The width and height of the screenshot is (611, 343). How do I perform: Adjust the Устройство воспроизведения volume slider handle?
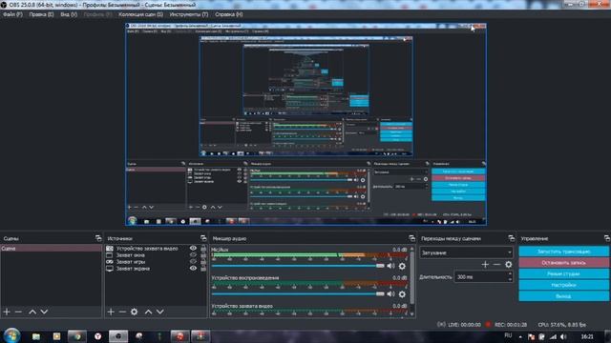tap(380, 294)
